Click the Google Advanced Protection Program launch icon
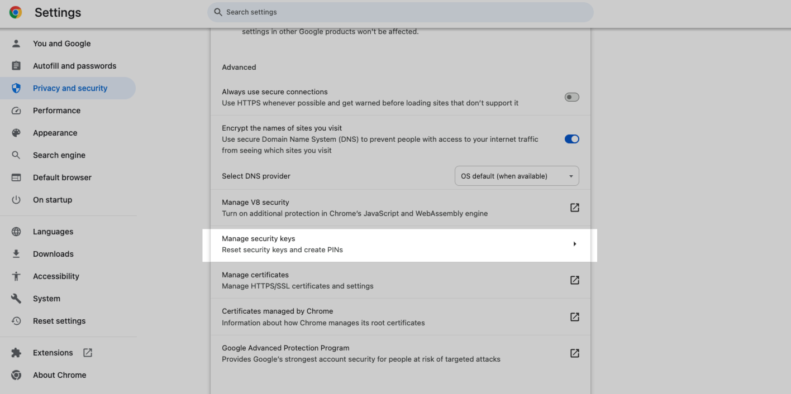This screenshot has width=791, height=394. pyautogui.click(x=574, y=353)
